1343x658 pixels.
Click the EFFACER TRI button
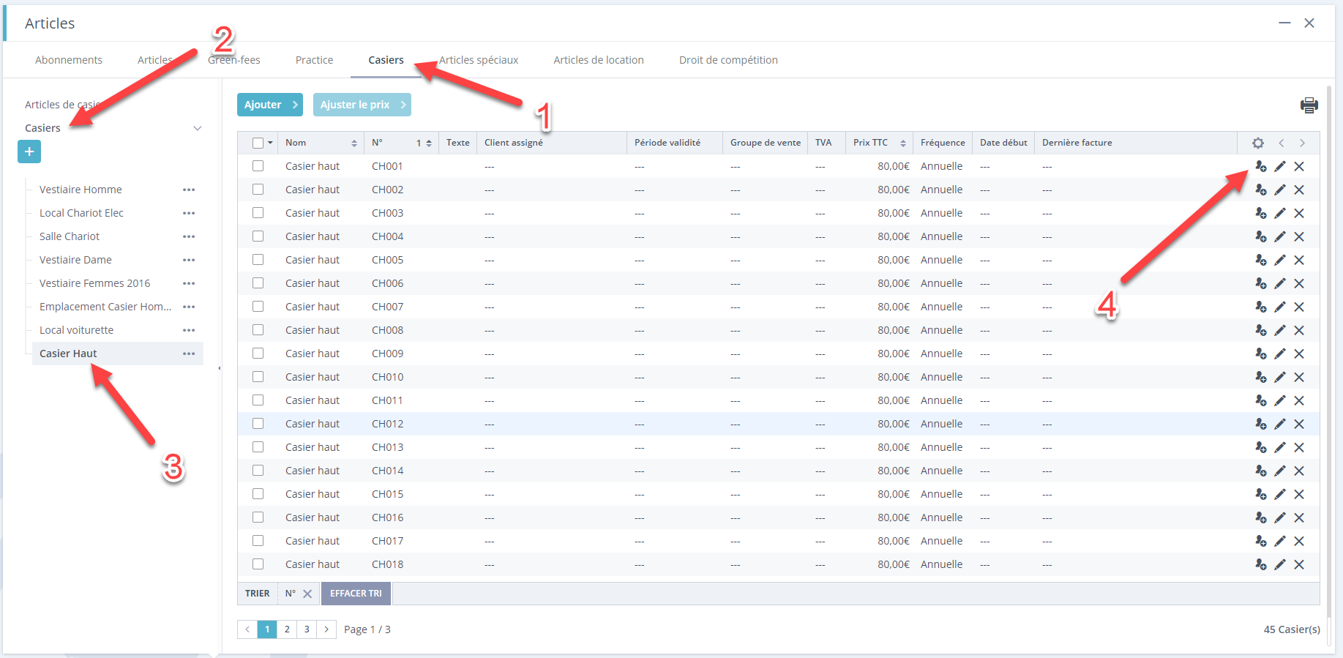356,594
